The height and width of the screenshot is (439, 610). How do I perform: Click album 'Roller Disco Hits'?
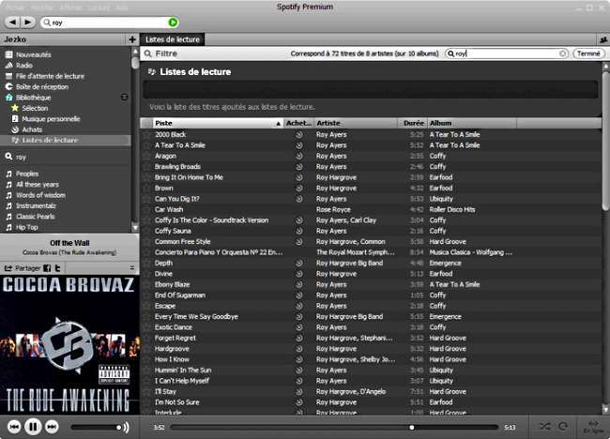(452, 209)
